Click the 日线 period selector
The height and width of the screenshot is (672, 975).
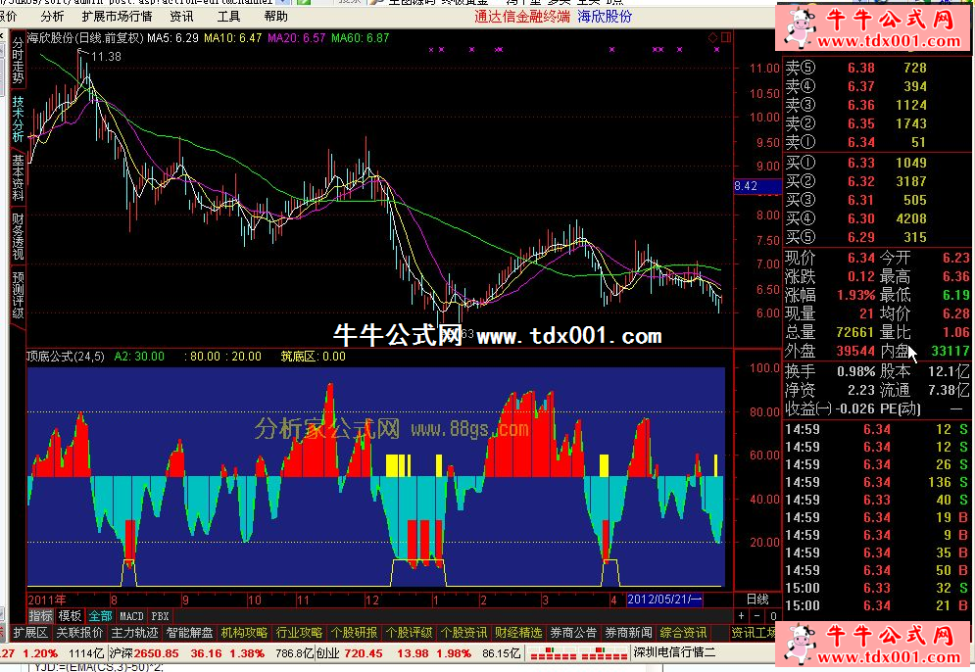(x=757, y=599)
